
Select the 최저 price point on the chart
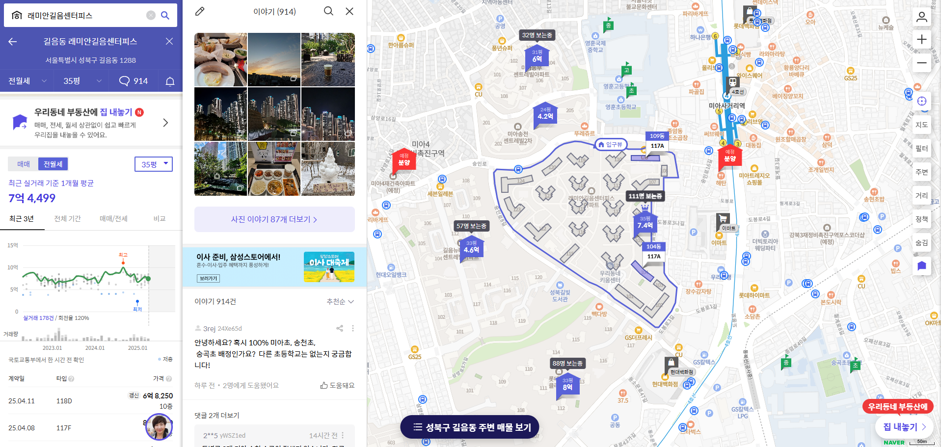point(137,301)
